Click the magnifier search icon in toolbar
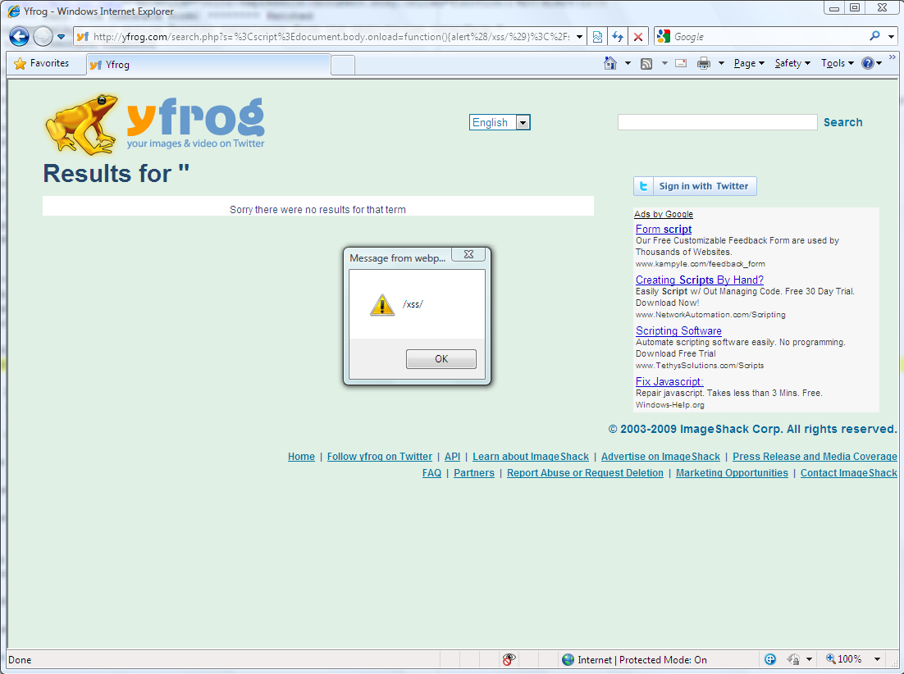 (x=875, y=36)
